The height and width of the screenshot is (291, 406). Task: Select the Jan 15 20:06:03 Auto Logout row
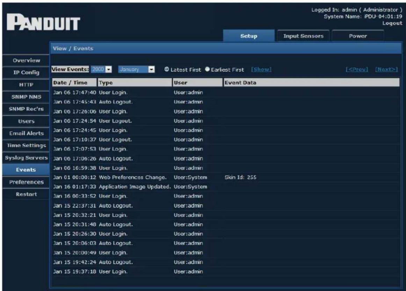(226, 243)
